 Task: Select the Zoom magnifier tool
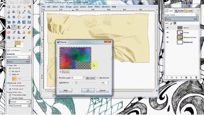pyautogui.click(x=29, y=12)
